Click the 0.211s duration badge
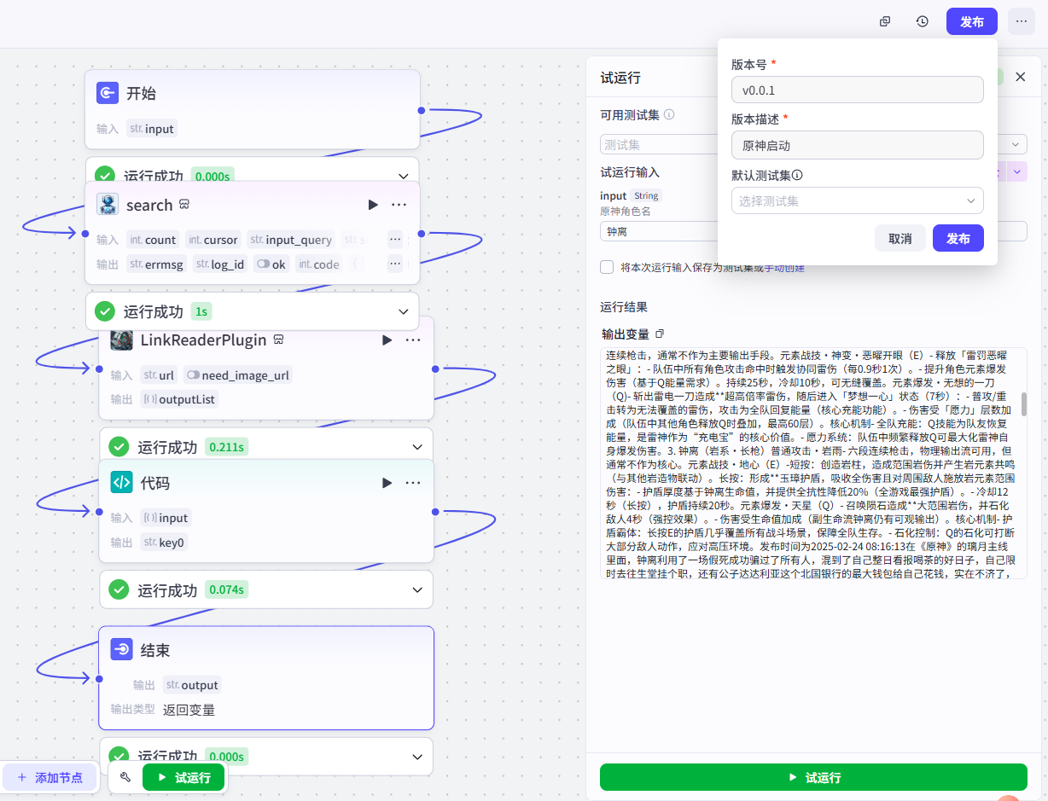Image resolution: width=1048 pixels, height=801 pixels. pyautogui.click(x=226, y=447)
